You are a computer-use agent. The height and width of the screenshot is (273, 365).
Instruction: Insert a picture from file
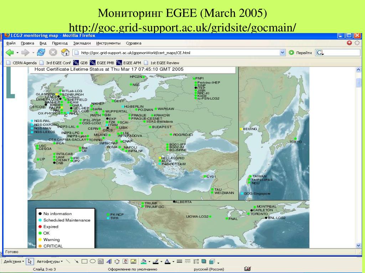[x=133, y=261]
